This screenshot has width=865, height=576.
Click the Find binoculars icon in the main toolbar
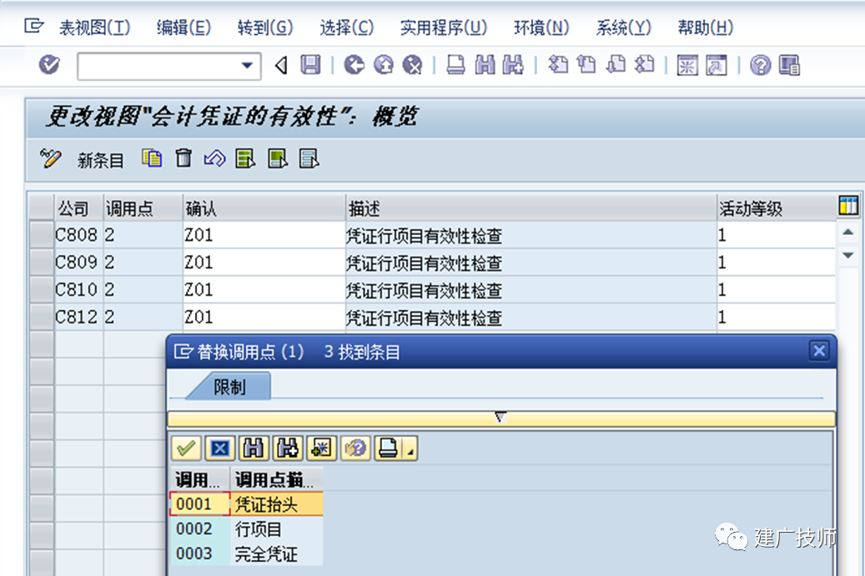pos(485,65)
